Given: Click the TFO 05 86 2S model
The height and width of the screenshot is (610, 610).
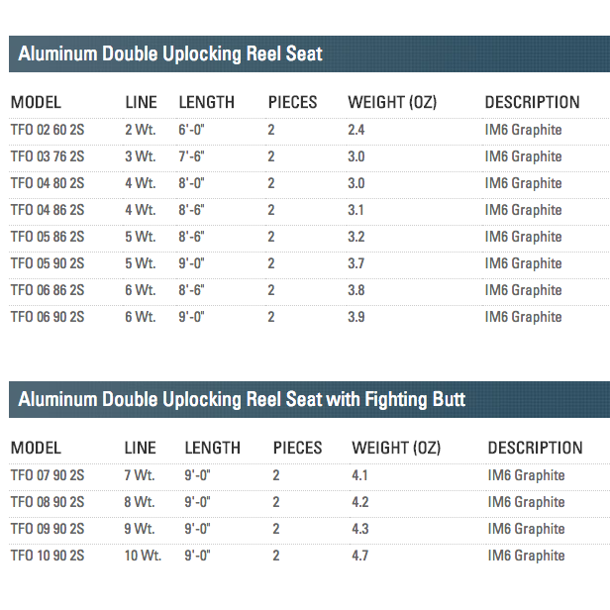Looking at the screenshot, I should (47, 237).
